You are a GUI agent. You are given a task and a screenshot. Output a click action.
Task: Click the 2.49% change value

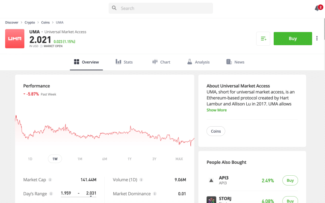click(268, 180)
